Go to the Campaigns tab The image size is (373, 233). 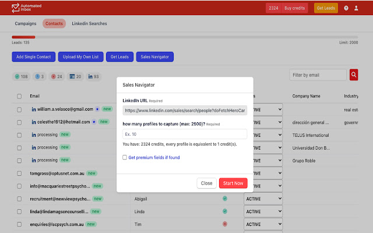[26, 23]
